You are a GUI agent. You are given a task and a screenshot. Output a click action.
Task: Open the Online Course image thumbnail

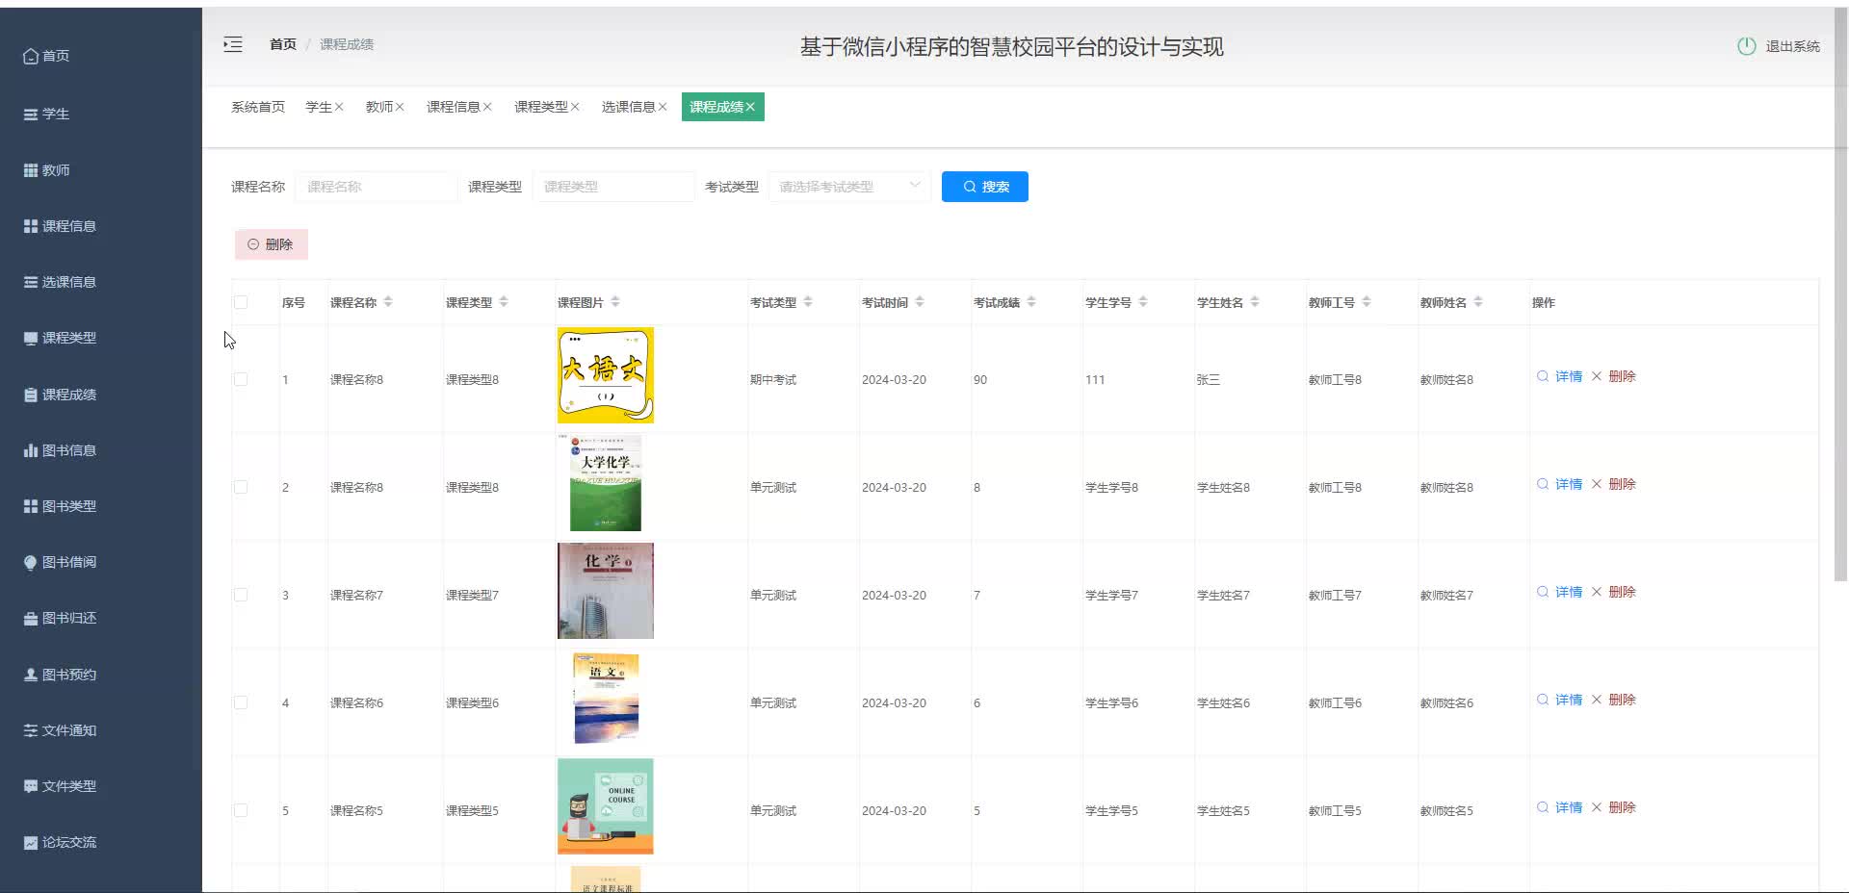[x=606, y=806]
